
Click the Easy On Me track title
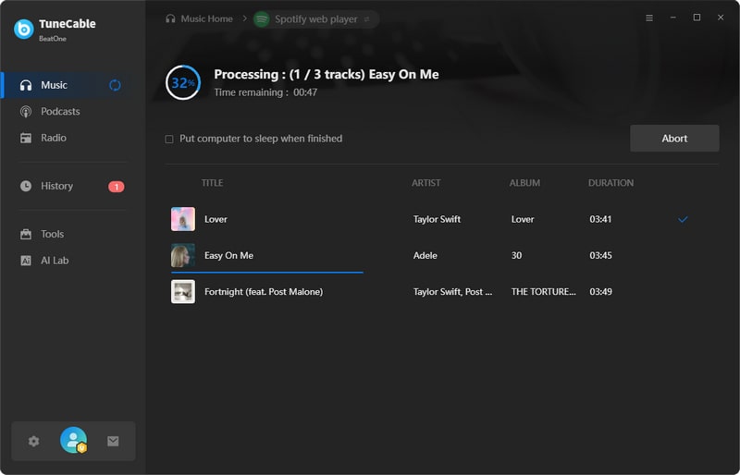point(228,256)
